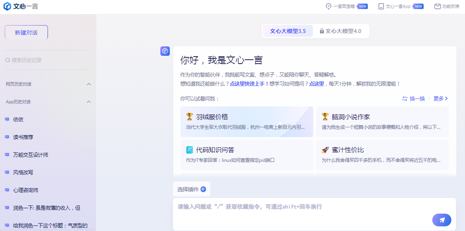Screen dimensions: 465x231
Task: Click chat icon beside 依依
Action: tap(7, 119)
